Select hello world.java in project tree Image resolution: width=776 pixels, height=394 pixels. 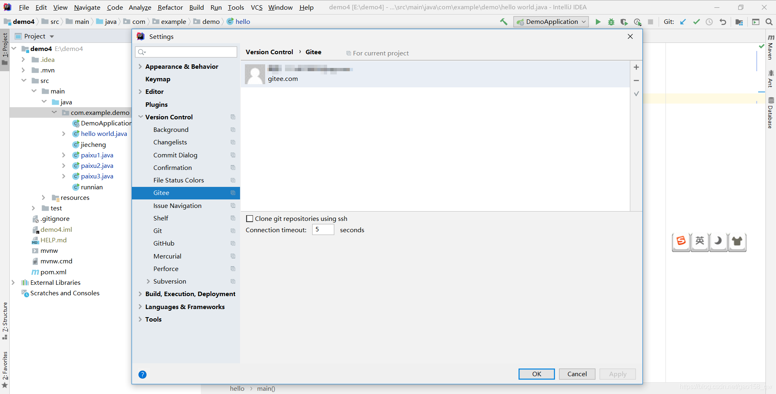tap(104, 134)
